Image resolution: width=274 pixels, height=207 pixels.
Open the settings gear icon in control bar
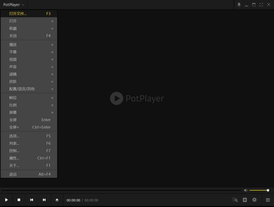(254, 200)
